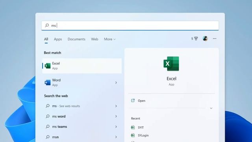Click Excel file icon next to SYIT

[133, 127]
